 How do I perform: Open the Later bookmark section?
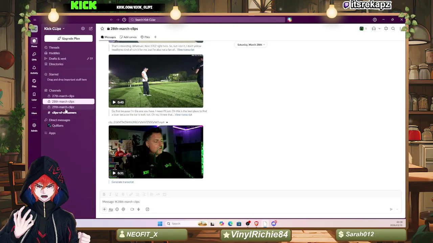point(34,97)
